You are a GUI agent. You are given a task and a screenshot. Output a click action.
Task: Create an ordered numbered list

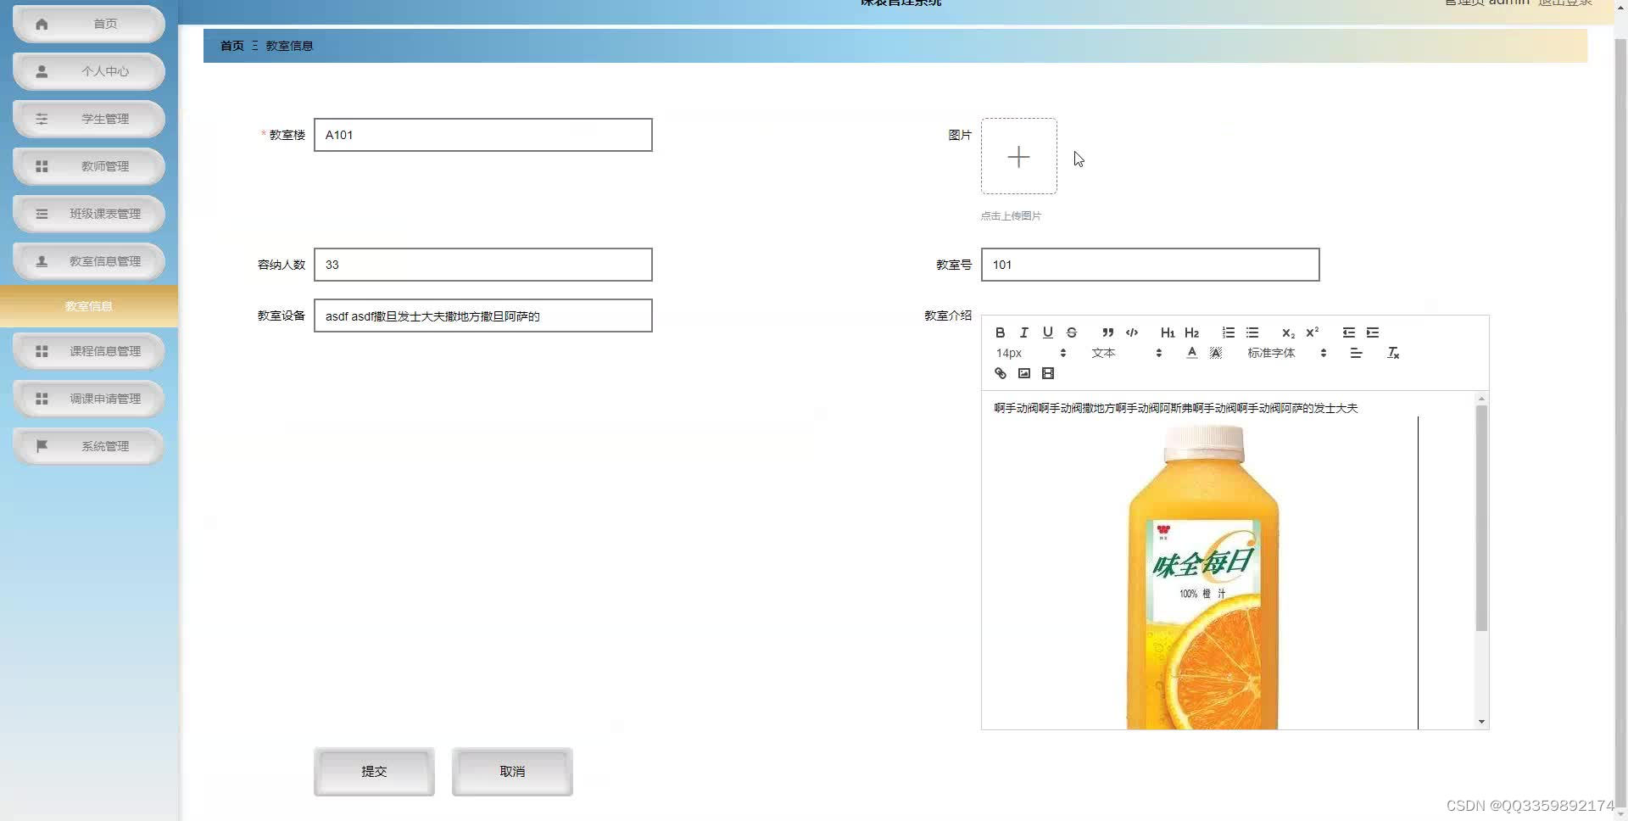(1228, 332)
